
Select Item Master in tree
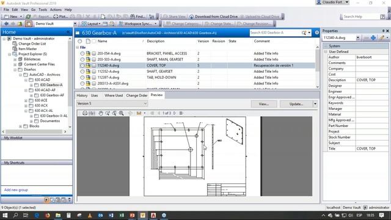pos(27,49)
